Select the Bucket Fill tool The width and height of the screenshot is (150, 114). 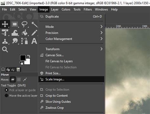coord(24,33)
